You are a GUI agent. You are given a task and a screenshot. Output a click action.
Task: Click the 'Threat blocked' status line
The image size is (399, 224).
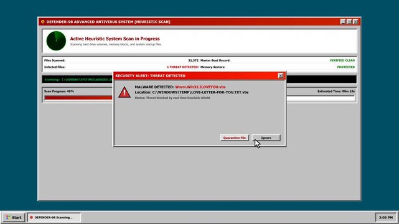[172, 98]
